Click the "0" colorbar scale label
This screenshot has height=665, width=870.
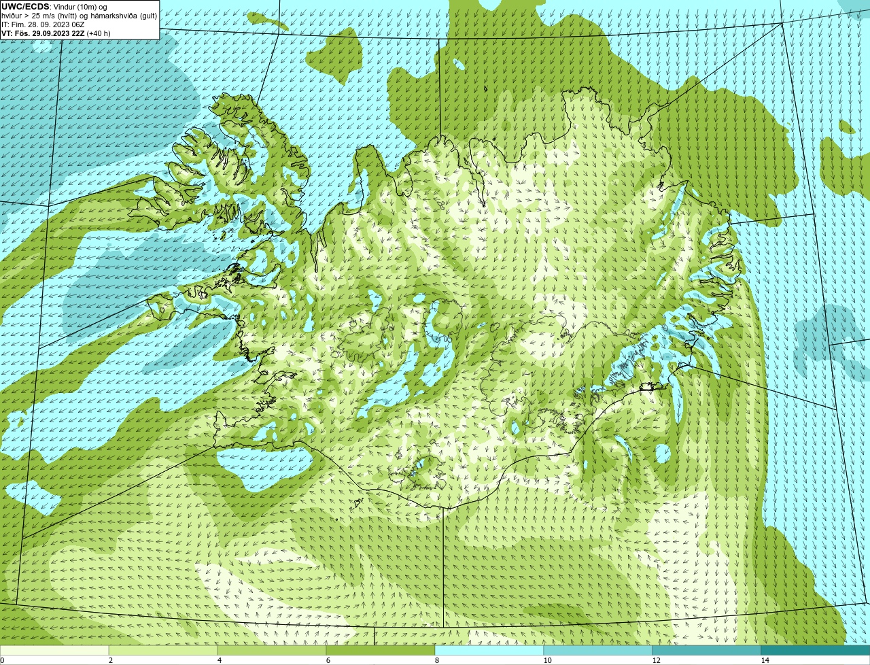[2, 660]
